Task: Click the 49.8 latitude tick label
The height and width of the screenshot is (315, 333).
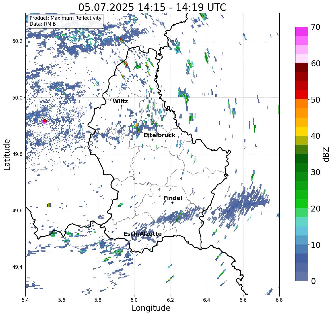Action: coord(18,154)
